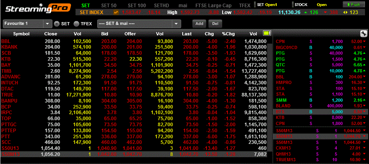Click QTC in the ticker panel
Viewport: 369px width, 164px height.
coord(281,65)
